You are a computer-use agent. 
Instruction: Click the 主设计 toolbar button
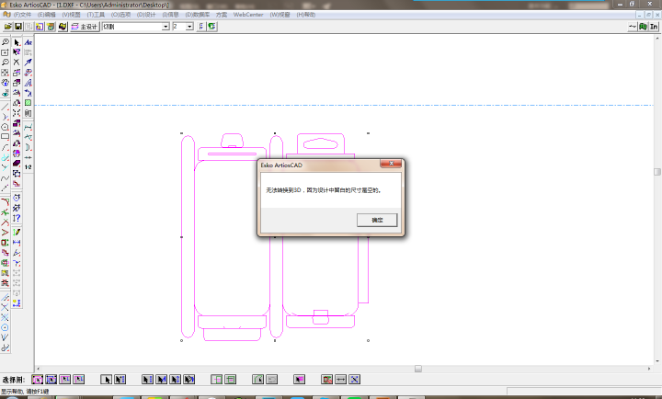(86, 27)
